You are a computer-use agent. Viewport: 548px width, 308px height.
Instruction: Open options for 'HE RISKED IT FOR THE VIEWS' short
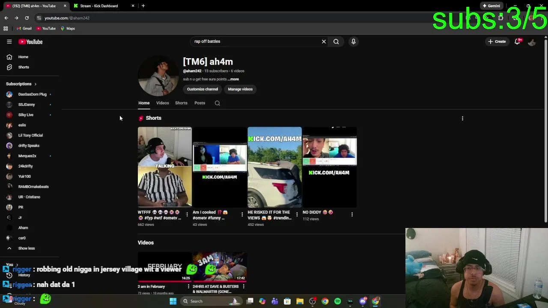tap(297, 214)
